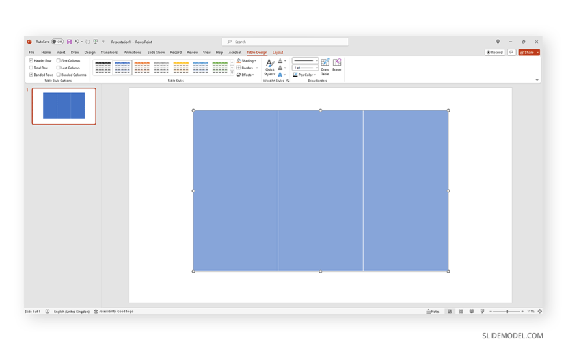This screenshot has height=350, width=566.
Task: Enable the Total Row checkbox
Action: click(x=31, y=68)
